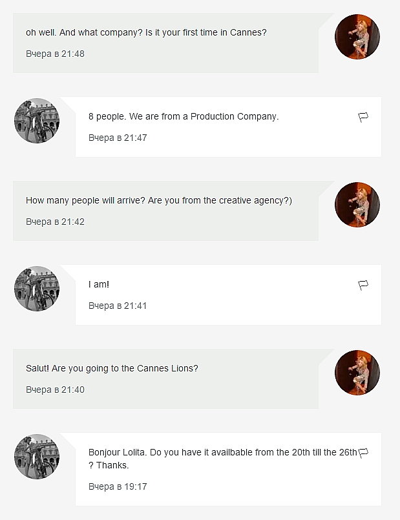Open the avatar beside 'Salut!' message
The width and height of the screenshot is (400, 520).
pos(357,373)
